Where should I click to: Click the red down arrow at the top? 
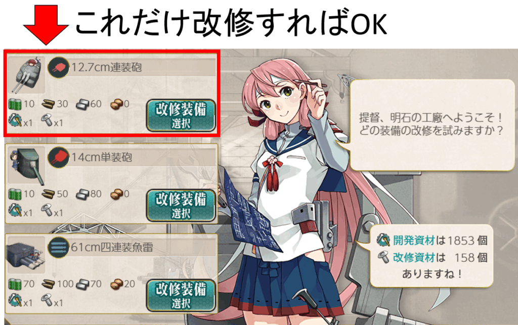pyautogui.click(x=46, y=25)
